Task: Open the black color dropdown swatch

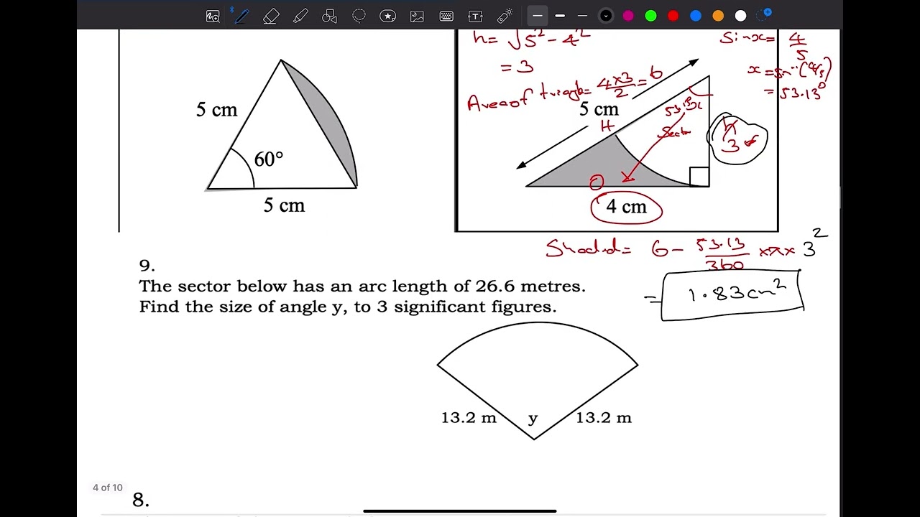Action: (606, 16)
